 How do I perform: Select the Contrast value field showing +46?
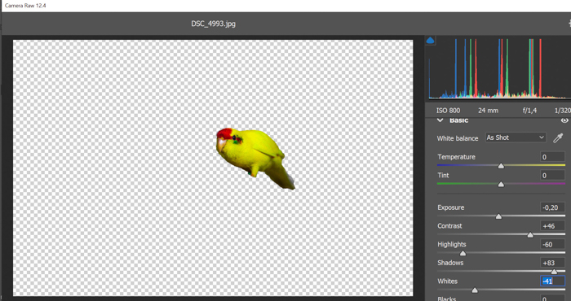(552, 226)
